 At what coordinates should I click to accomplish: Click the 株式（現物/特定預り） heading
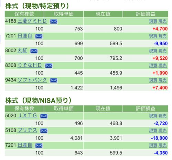click(37, 6)
